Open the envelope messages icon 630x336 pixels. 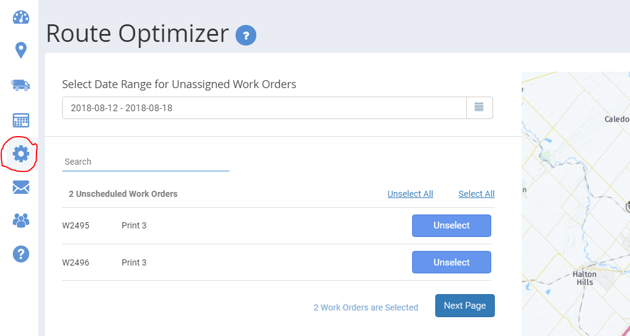(21, 187)
